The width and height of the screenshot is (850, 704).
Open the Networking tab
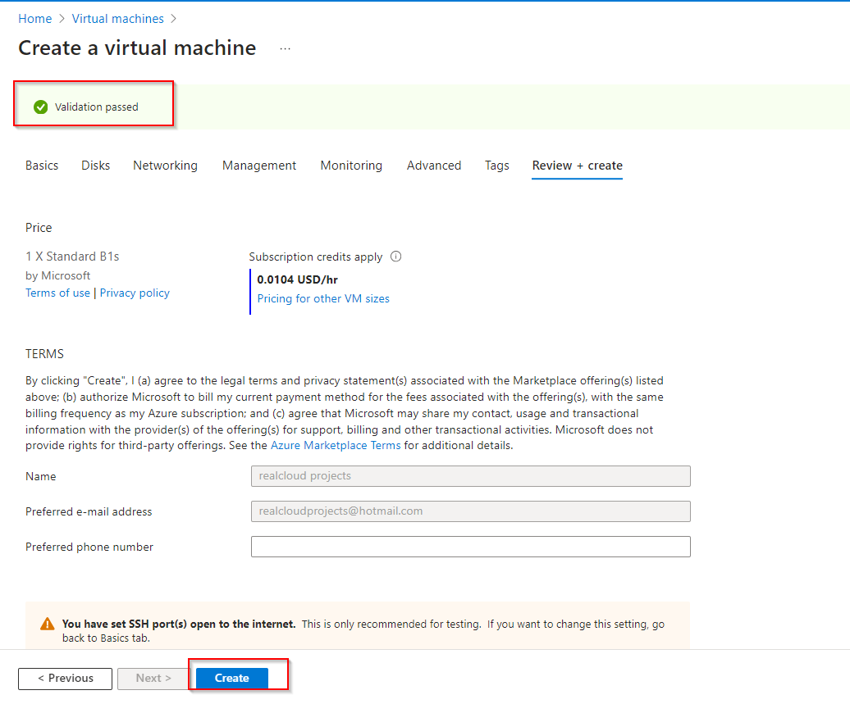[x=166, y=166]
